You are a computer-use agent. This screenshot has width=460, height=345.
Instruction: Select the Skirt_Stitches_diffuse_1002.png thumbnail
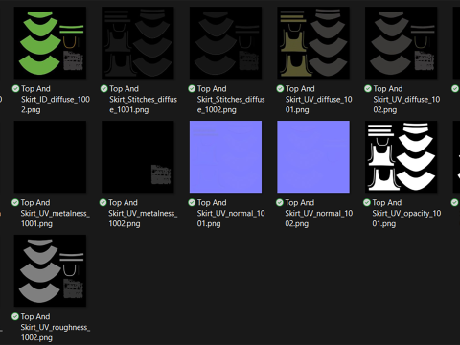(x=225, y=43)
